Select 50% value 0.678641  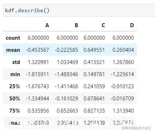[94, 99]
